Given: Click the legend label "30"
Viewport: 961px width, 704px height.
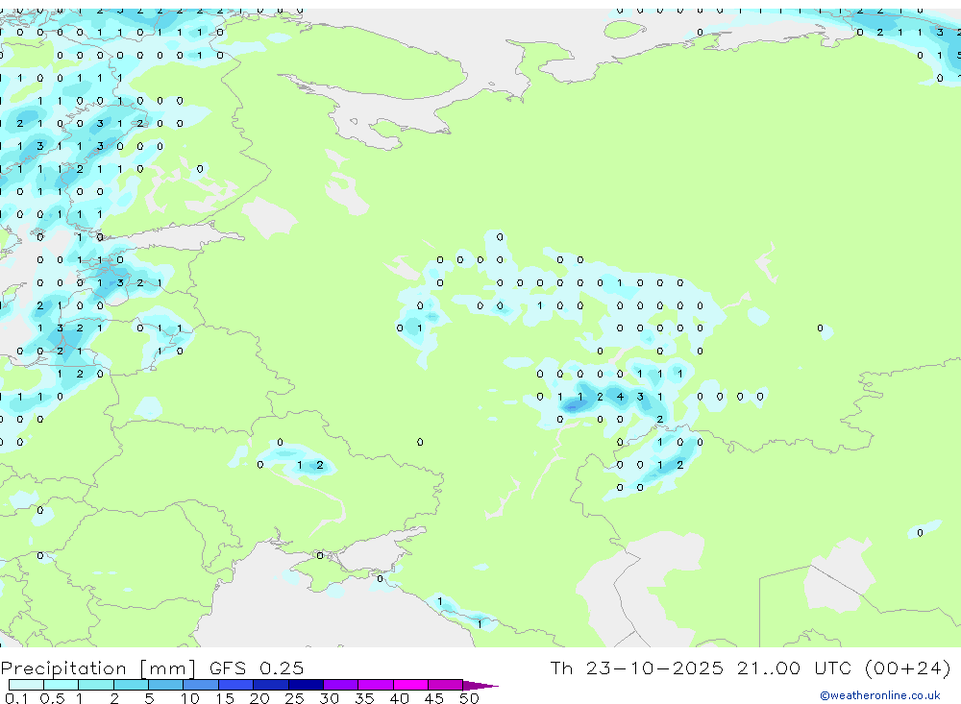Looking at the screenshot, I should coord(330,698).
